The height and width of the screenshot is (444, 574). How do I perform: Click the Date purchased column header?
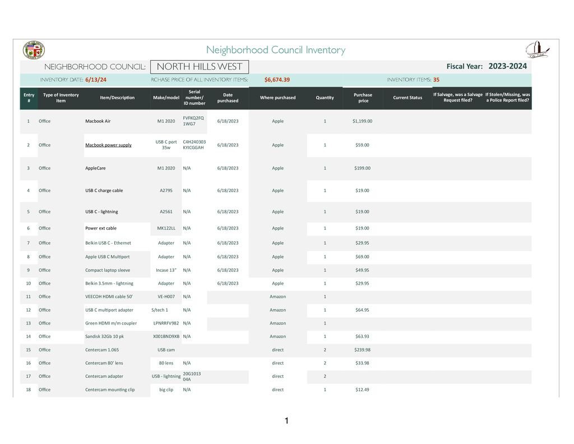point(228,98)
